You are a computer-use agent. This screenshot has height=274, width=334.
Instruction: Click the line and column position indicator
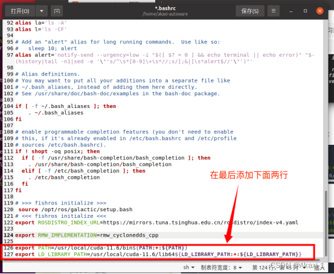click(x=275, y=267)
